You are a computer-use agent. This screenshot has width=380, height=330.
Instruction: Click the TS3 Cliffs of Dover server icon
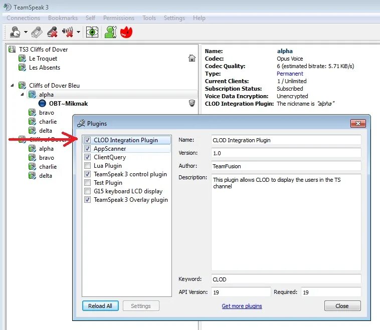point(12,50)
